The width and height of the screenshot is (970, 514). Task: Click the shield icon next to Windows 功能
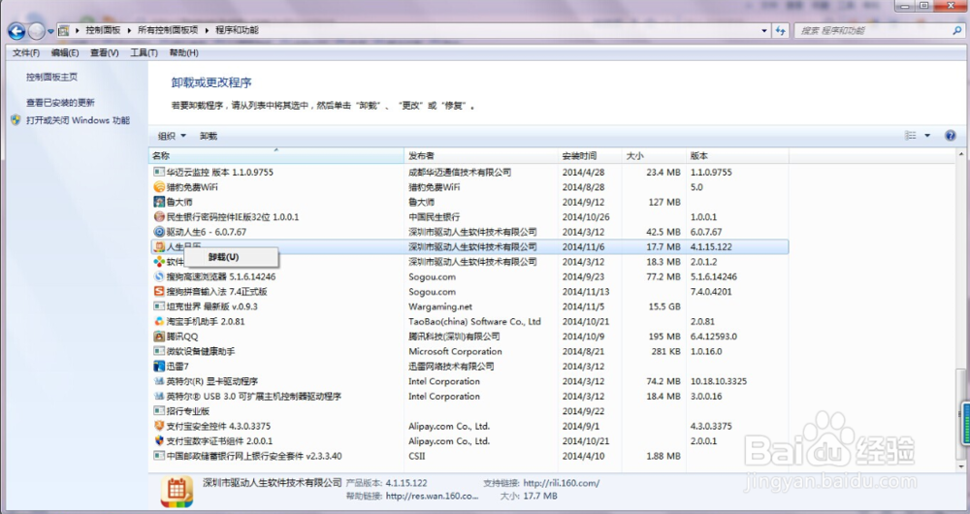click(x=16, y=120)
